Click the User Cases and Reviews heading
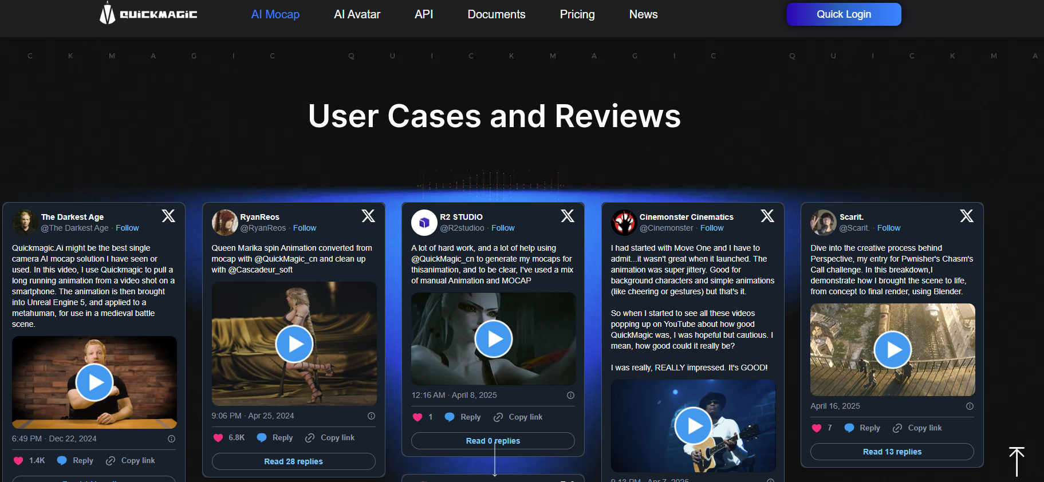The image size is (1044, 482). point(495,116)
